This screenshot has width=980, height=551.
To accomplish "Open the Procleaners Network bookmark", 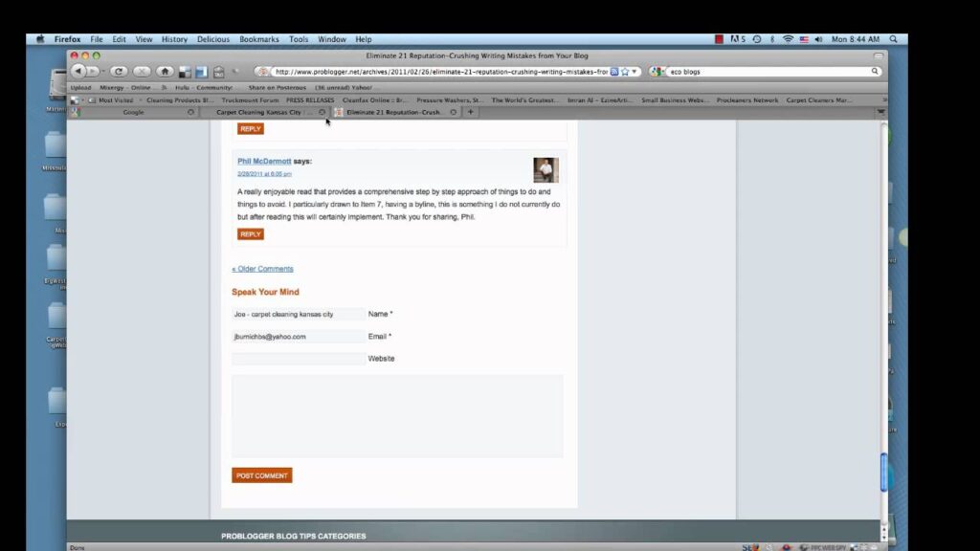I will (746, 99).
